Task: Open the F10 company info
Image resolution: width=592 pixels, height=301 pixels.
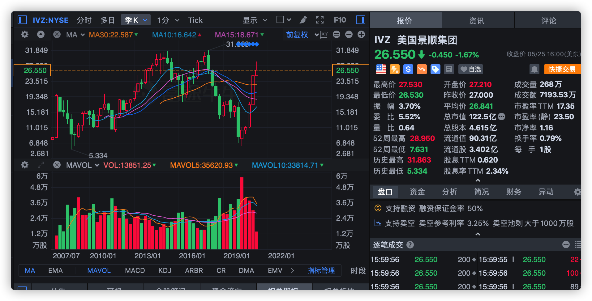Action: point(340,20)
